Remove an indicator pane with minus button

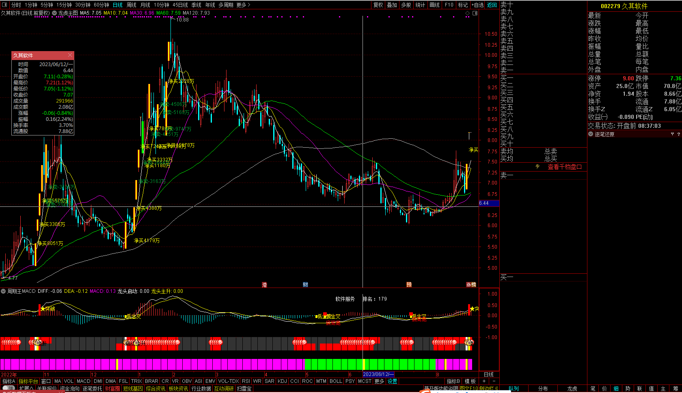(x=494, y=381)
